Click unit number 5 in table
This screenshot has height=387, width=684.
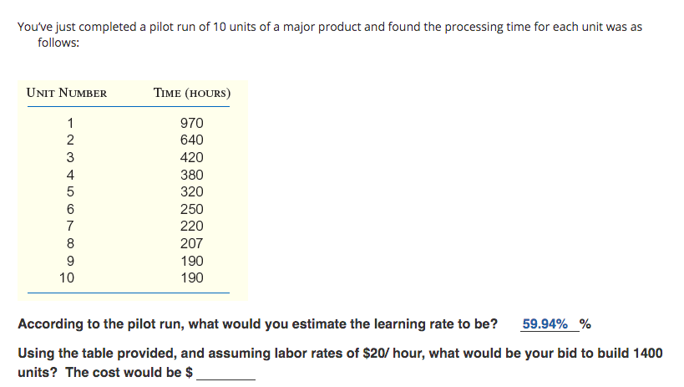click(70, 191)
